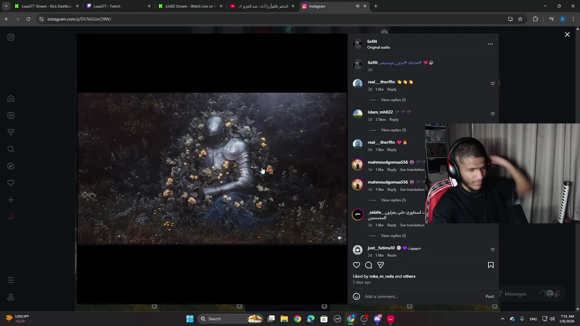580x326 pixels.
Task: Toggle video sound on the post
Action: tap(340, 238)
